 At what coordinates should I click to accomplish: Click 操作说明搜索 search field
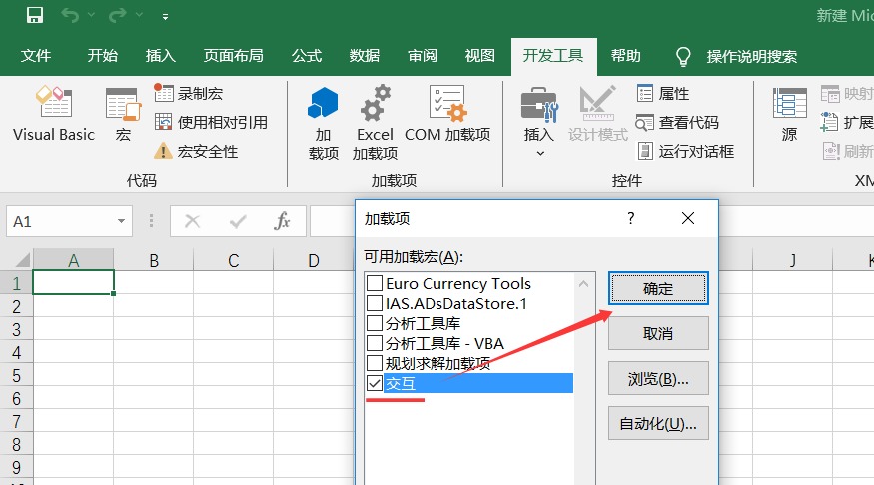point(752,56)
